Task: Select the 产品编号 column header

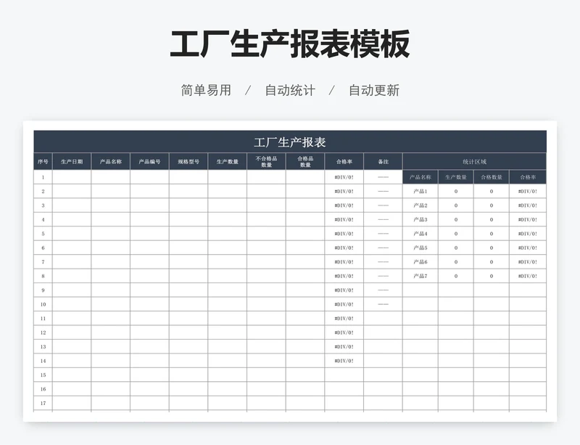Action: (x=149, y=162)
